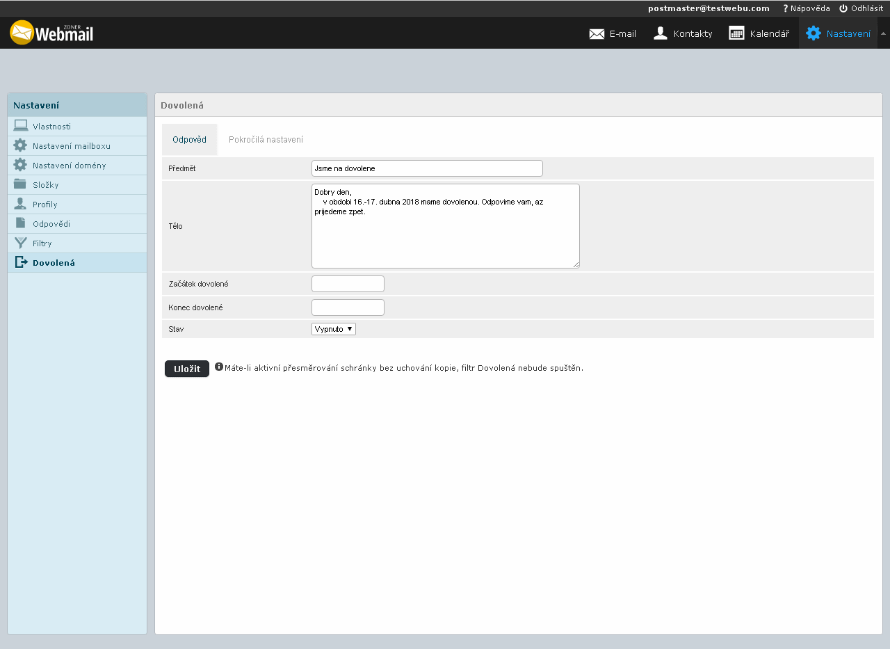Switch to the Pokročilá nastavení tab

coord(266,140)
